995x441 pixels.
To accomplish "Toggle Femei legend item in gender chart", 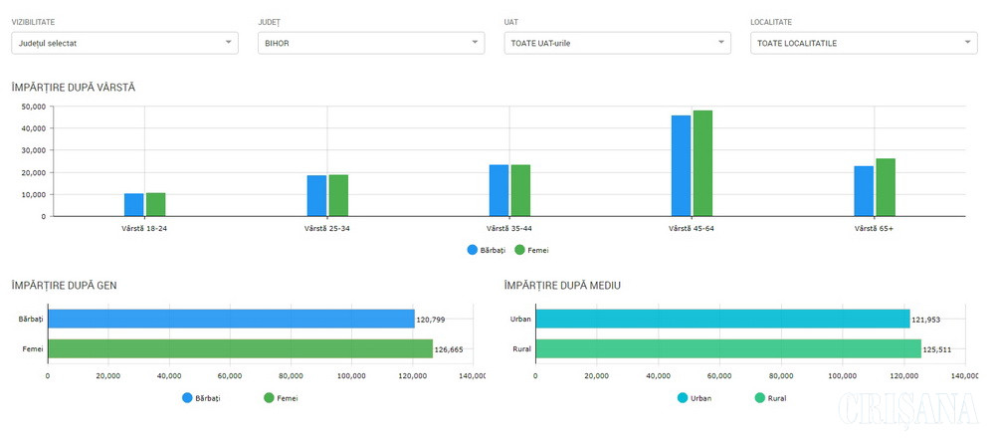I will (281, 398).
